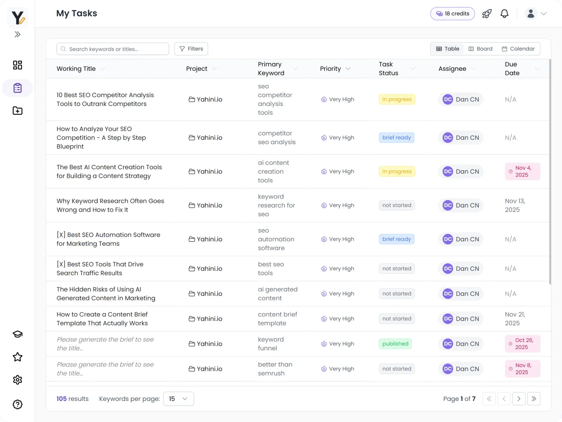The image size is (562, 422).
Task: Click the star favorites icon in sidebar
Action: (17, 357)
